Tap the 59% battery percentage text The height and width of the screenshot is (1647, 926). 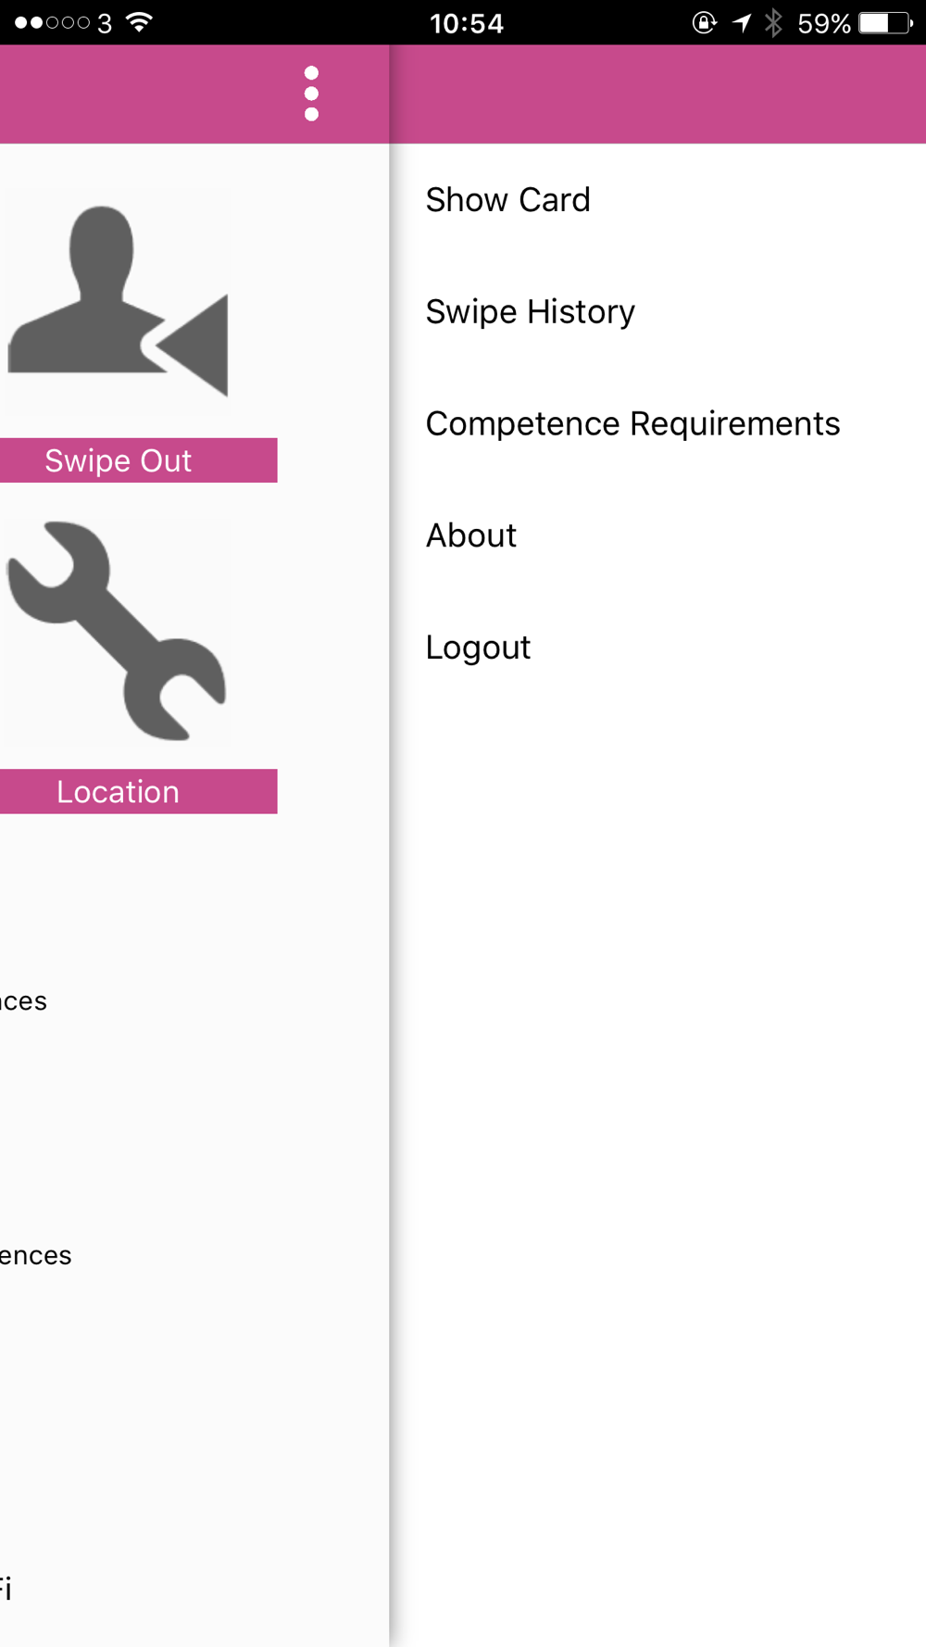pos(824,23)
